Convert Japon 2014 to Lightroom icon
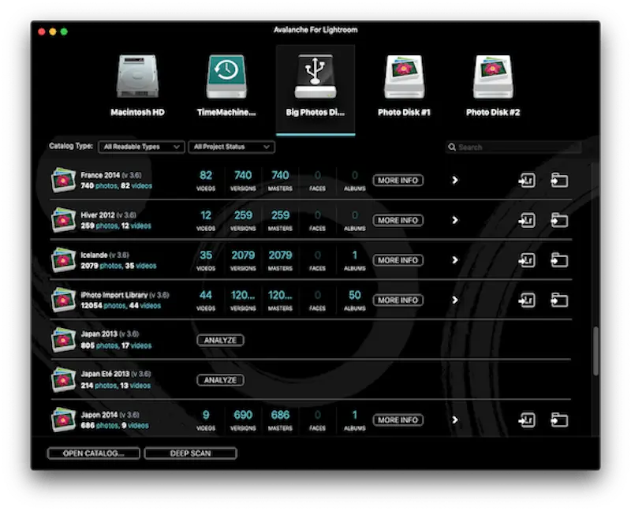Screen dimensions: 631x511 [527, 420]
